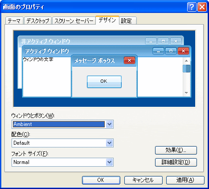Click the アクティブ ウィンドウ title bar text

[47, 51]
